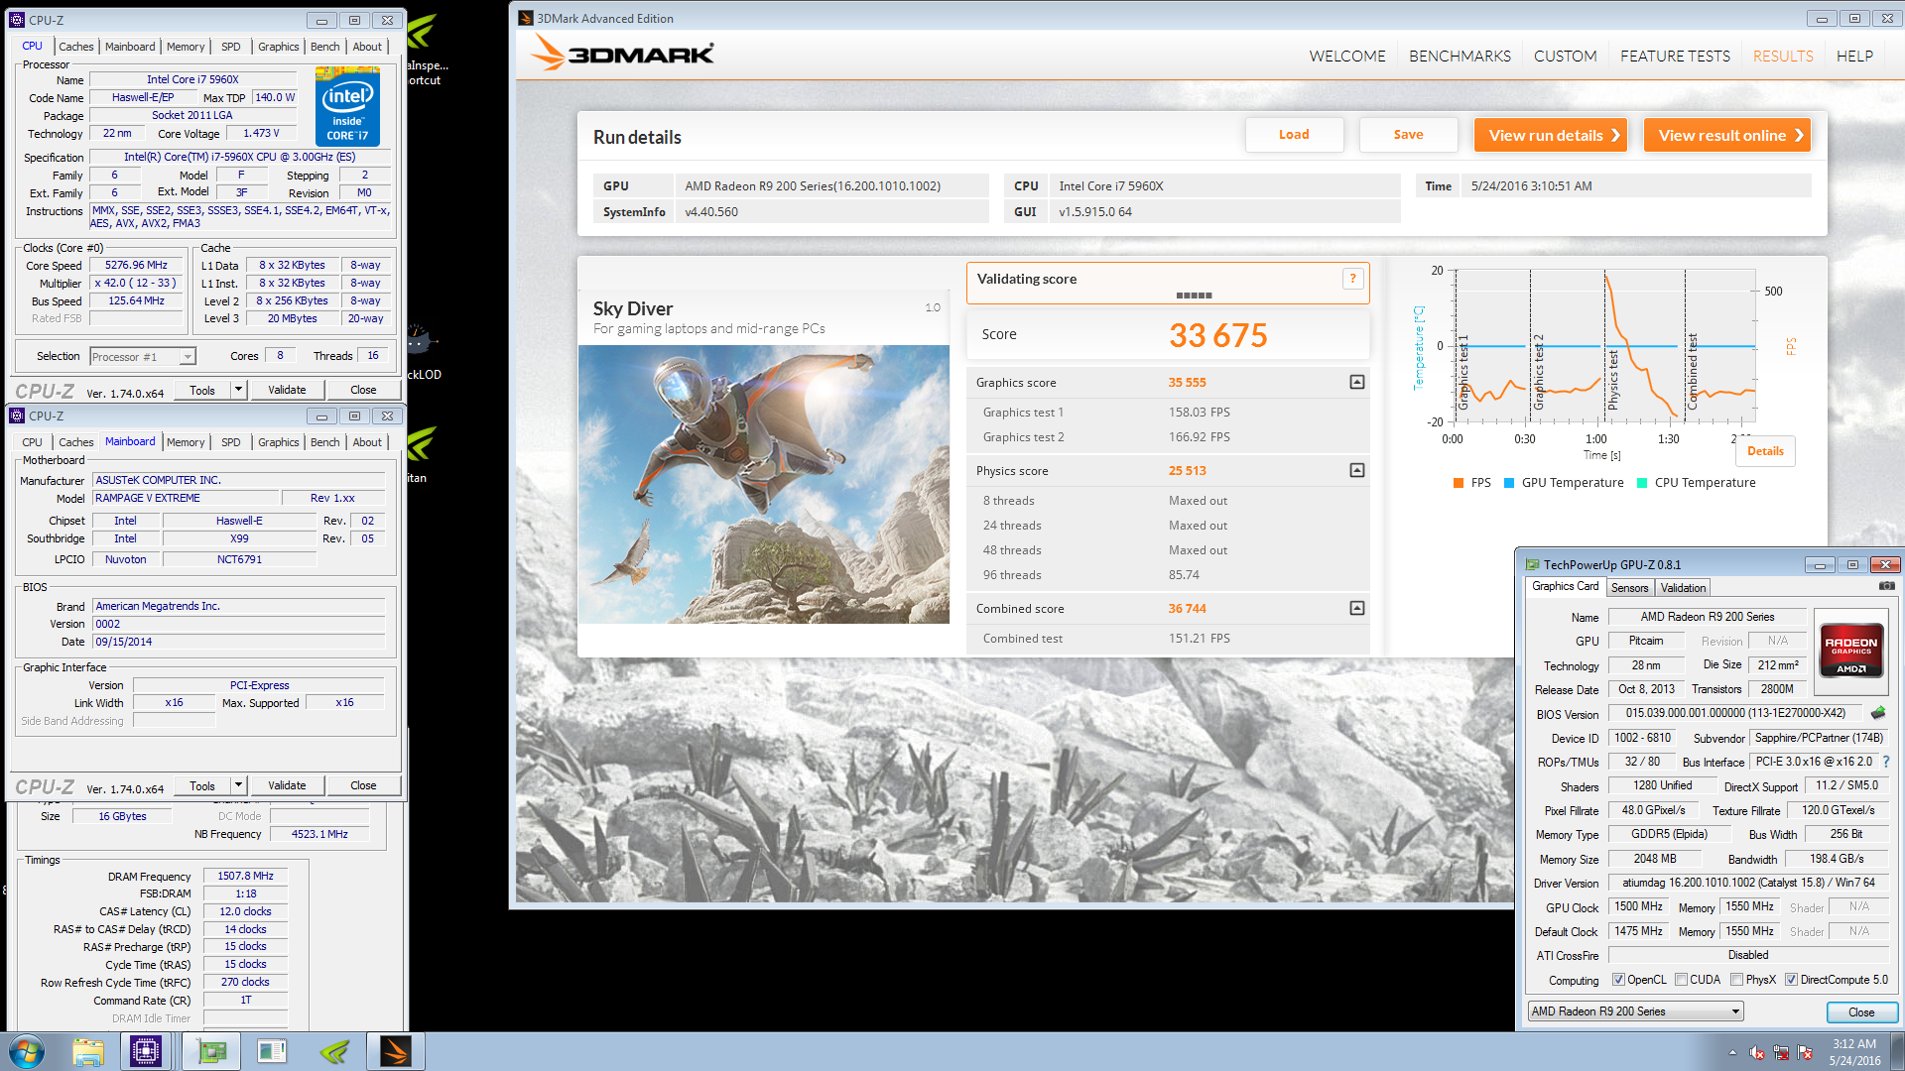Screen dimensions: 1905x1071
Task: Switch to the Sensors tab in GPU-Z
Action: [1629, 588]
